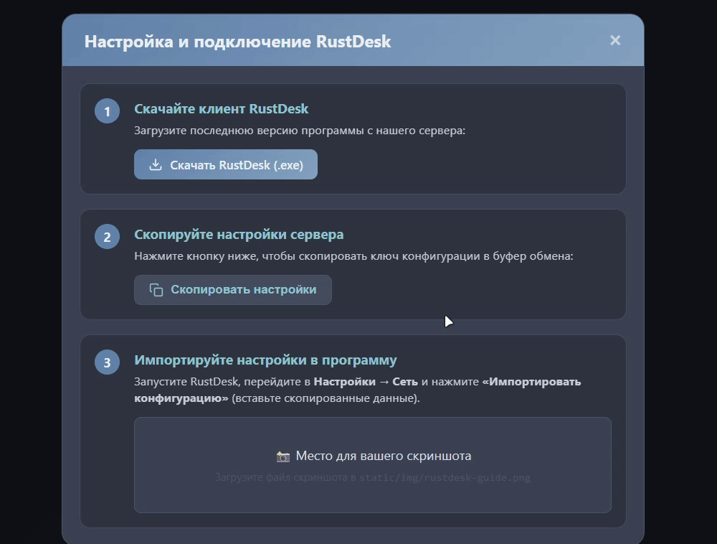Click the heading Скопируйте настройки сервера

pos(239,234)
